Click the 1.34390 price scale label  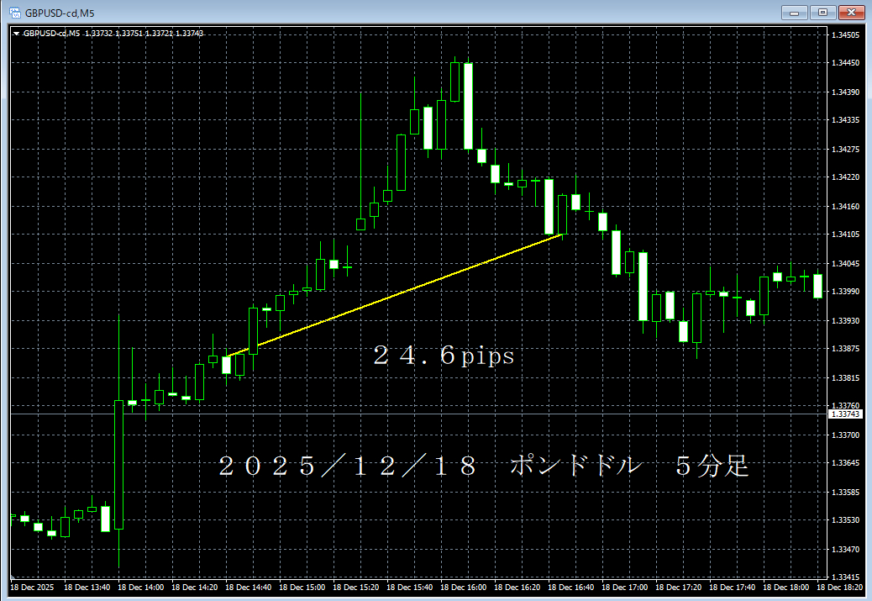845,92
